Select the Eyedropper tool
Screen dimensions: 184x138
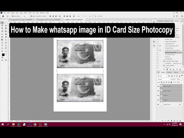coord(2,31)
